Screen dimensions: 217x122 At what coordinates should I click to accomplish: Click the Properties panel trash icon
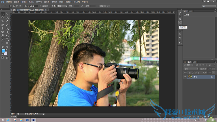212,59
